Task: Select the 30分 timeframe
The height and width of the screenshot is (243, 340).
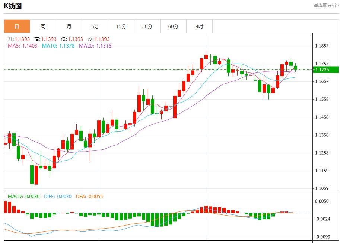Action: coord(147,26)
